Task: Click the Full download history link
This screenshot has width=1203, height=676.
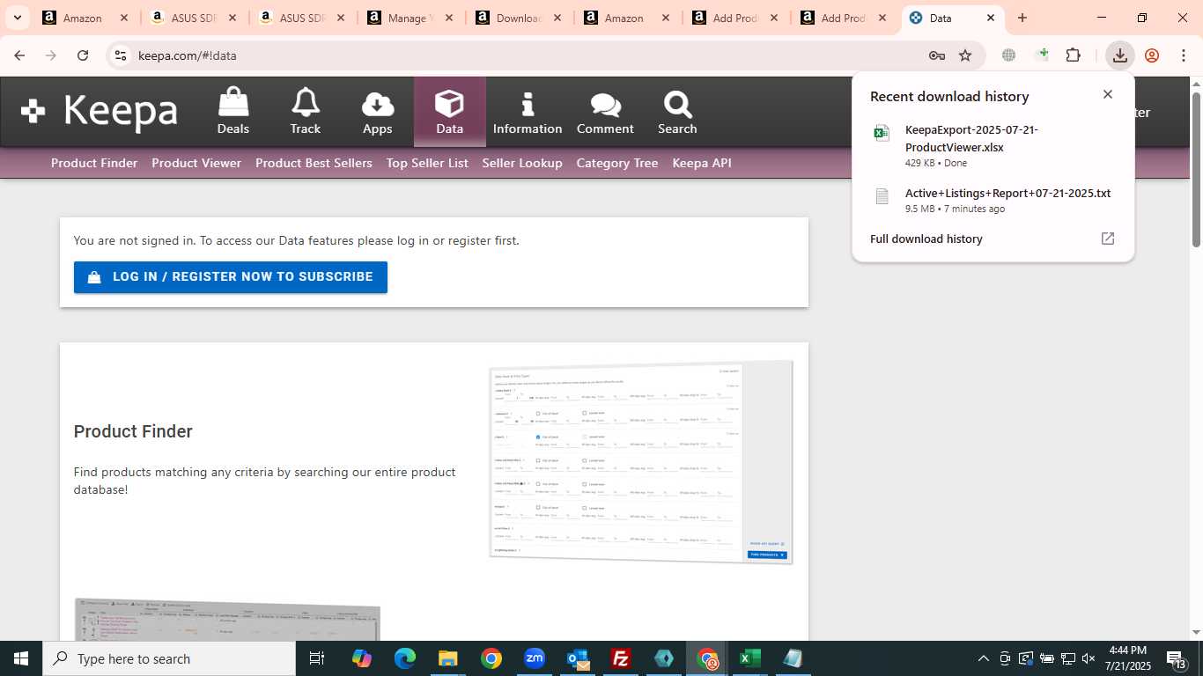Action: pyautogui.click(x=926, y=239)
